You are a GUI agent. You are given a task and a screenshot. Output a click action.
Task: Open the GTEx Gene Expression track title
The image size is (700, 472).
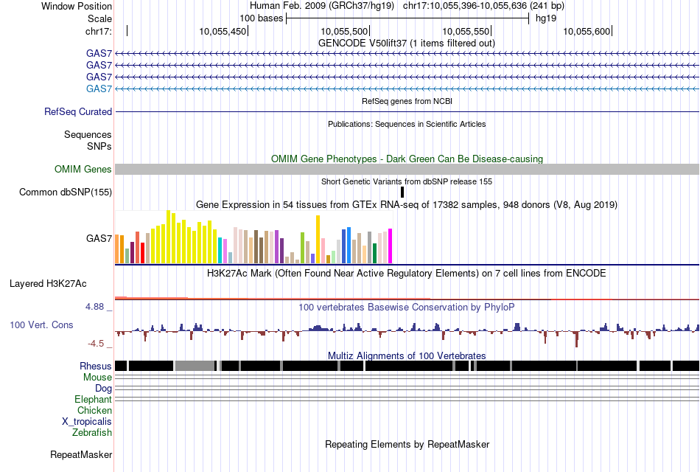coord(407,205)
